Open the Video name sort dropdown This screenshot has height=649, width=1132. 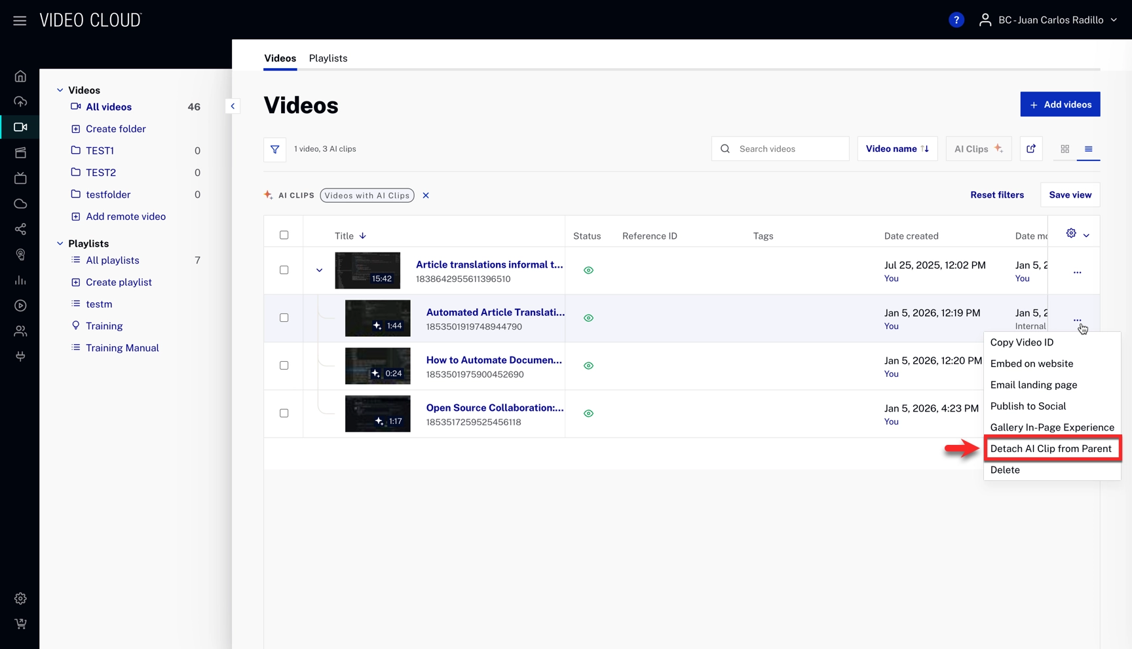tap(897, 149)
